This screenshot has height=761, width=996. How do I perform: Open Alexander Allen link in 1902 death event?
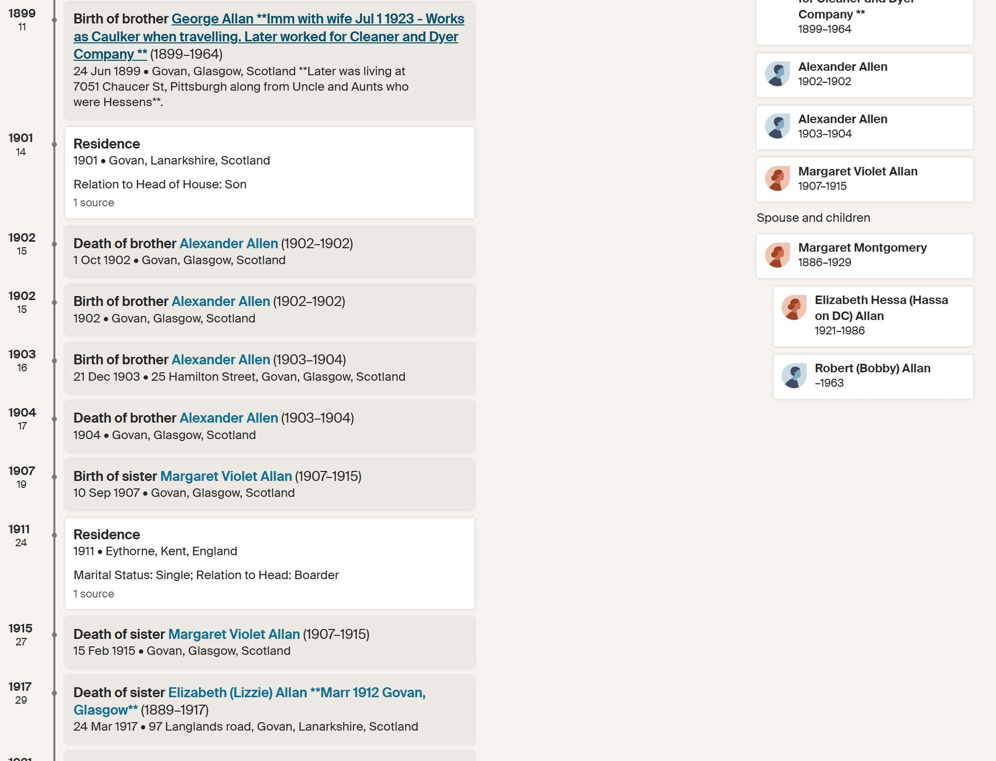tap(228, 243)
